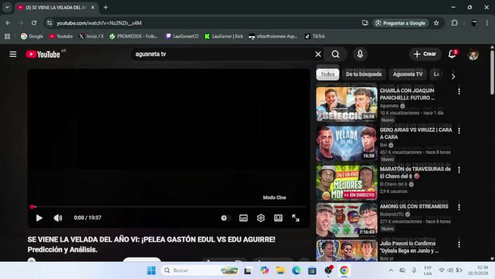
Task: Open the Crear menu button
Action: coord(425,54)
